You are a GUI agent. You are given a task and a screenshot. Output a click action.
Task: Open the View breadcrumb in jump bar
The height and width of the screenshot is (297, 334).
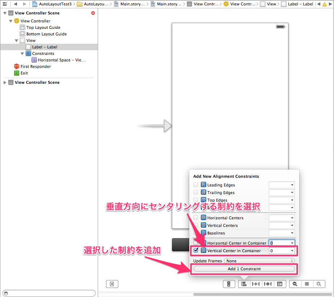(x=269, y=4)
